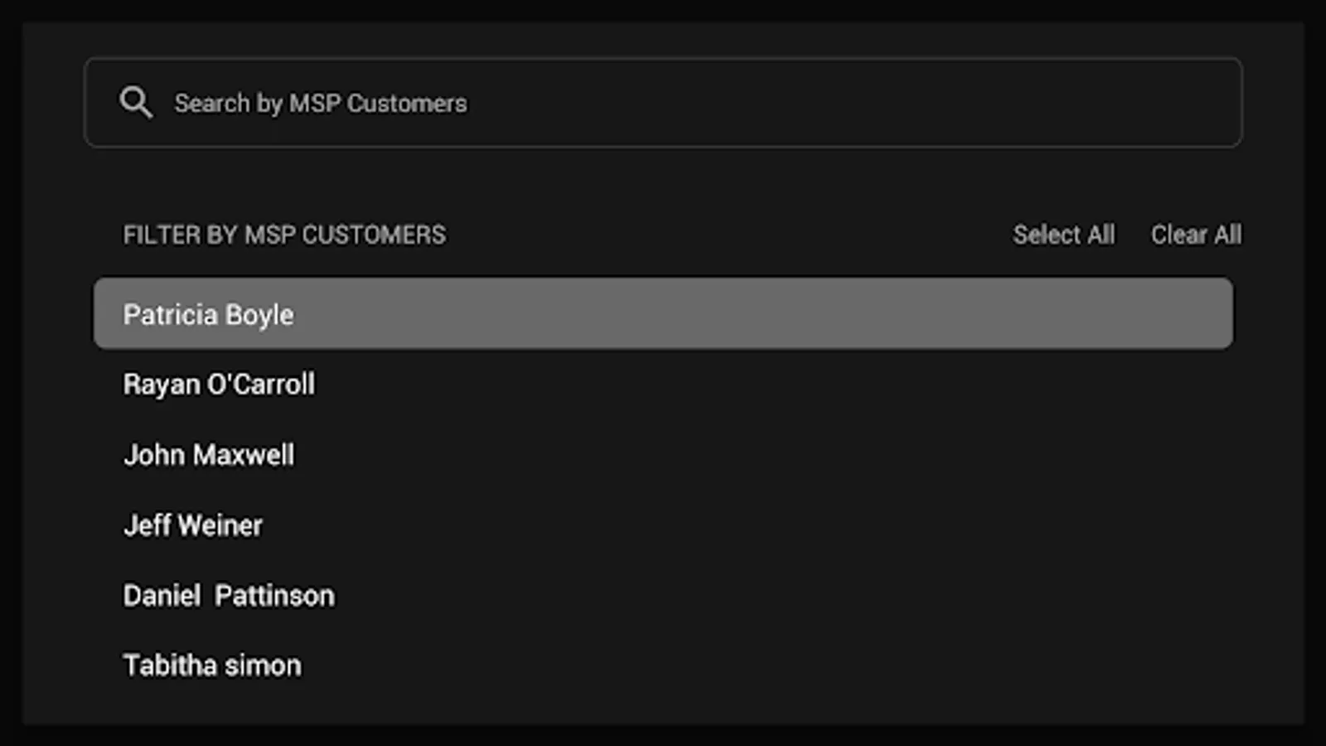
Task: Choose Rayan O'Carroll from the list
Action: tap(219, 385)
